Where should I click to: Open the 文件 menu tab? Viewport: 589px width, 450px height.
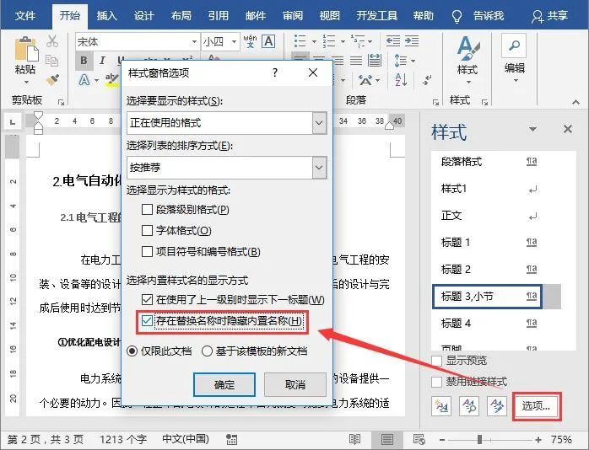[25, 15]
